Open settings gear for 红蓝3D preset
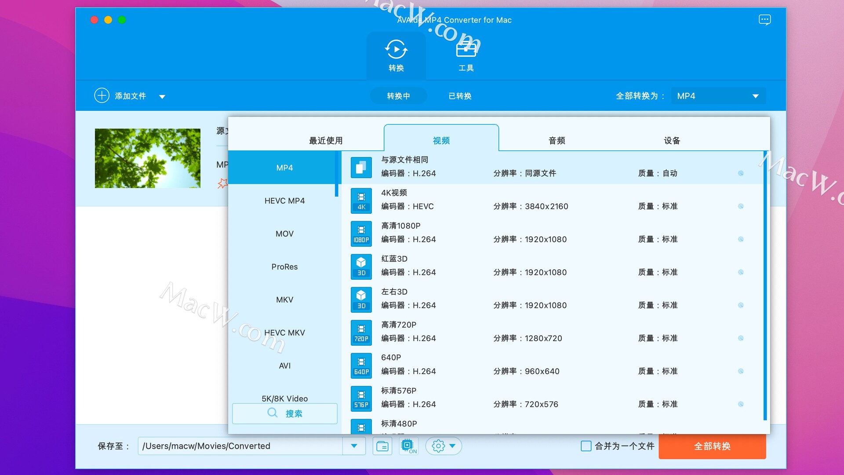This screenshot has width=844, height=475. 741,272
